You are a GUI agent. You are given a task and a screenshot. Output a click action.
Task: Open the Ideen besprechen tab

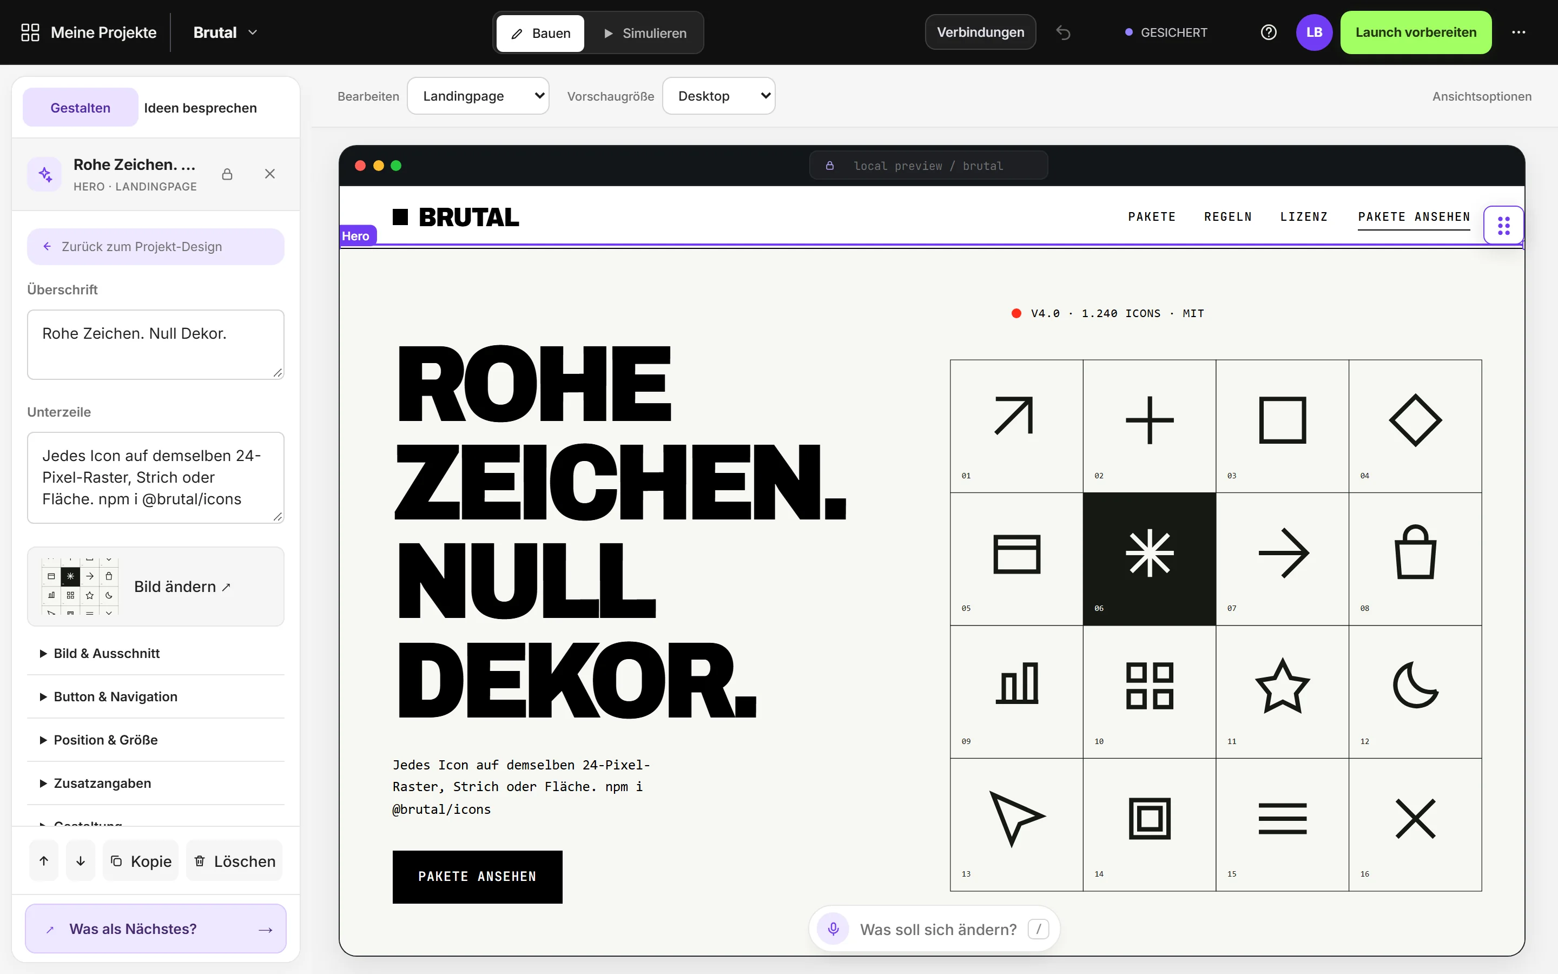[200, 108]
